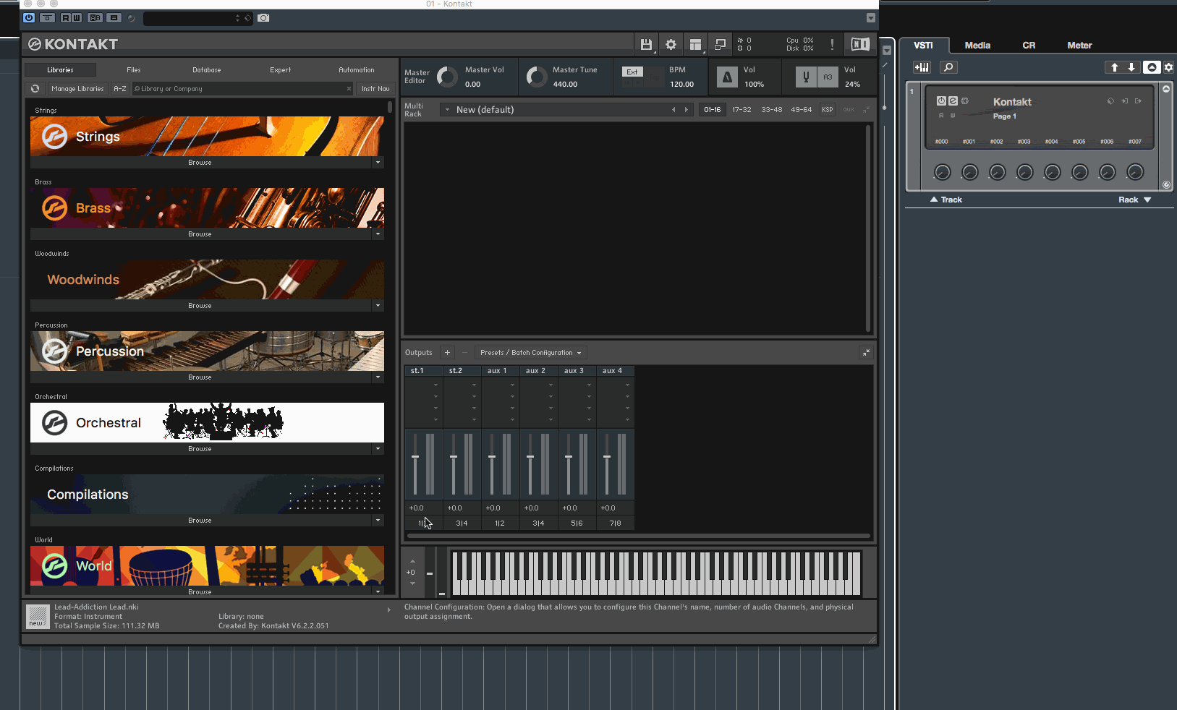Open dropdown arrow of Orchestral library
This screenshot has height=710, width=1177.
click(378, 449)
